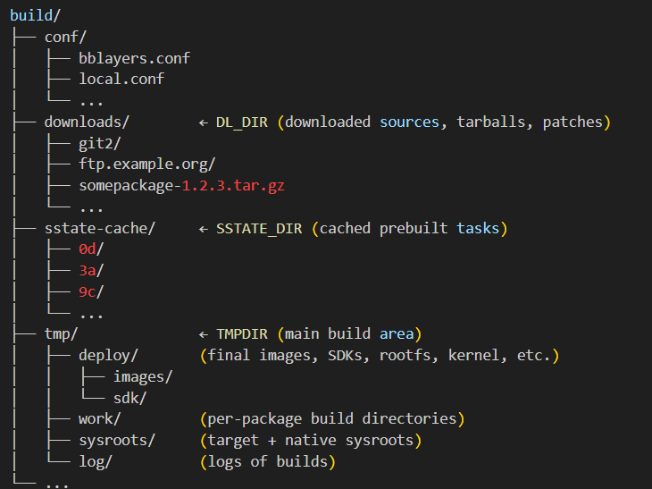Select the deploy/ folder
The width and height of the screenshot is (652, 489).
coord(108,356)
